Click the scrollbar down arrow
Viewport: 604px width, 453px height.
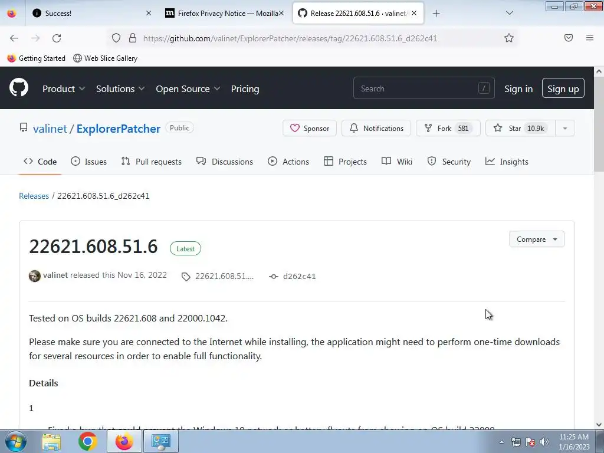point(599,425)
